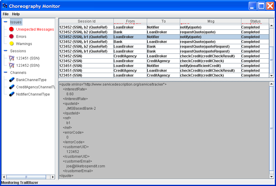Screen dimensions: 276x186
Task: Select the 123452 (SSN) session icon
Action: pos(11,65)
